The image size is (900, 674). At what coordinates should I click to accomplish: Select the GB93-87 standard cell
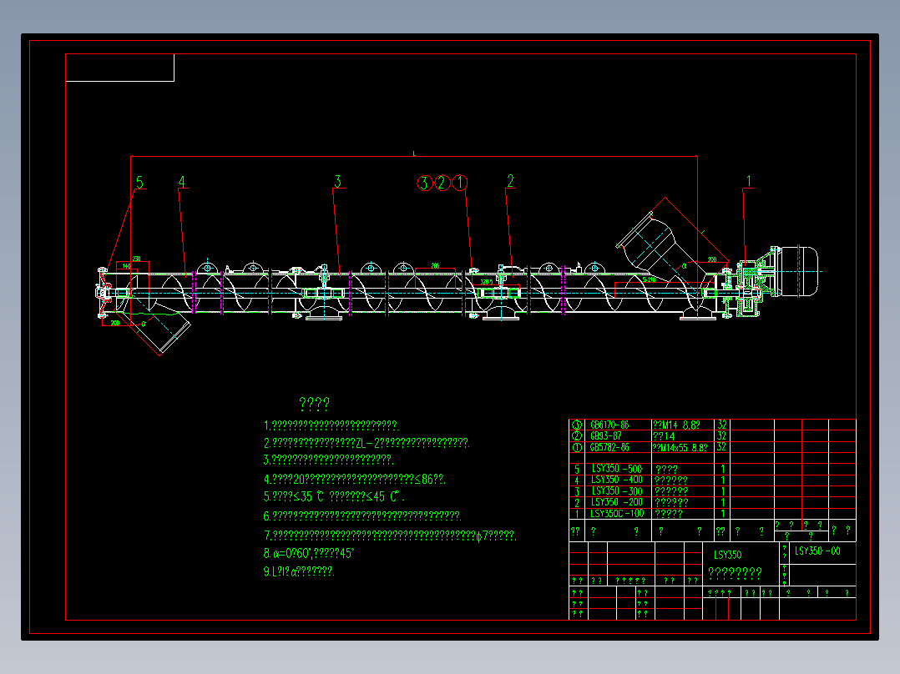(605, 436)
